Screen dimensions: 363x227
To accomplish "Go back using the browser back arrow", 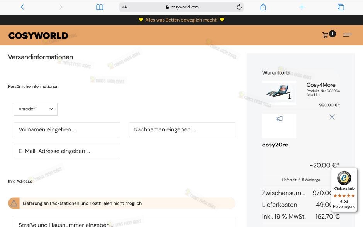I will pyautogui.click(x=22, y=7).
